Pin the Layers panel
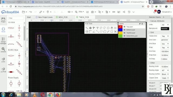173x97 pixels. click(140, 24)
